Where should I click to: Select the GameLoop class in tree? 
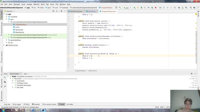(19, 30)
